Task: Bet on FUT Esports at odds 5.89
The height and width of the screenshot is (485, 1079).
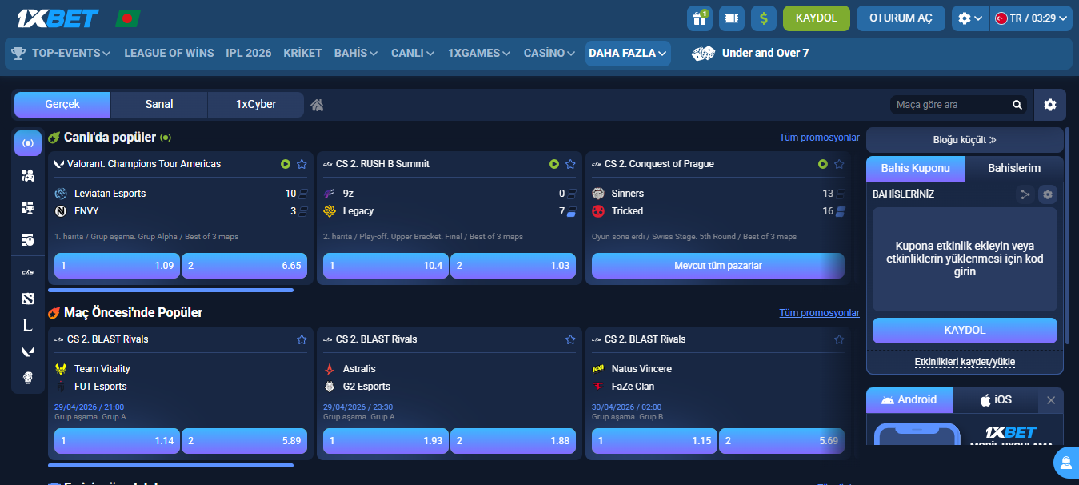Action: tap(244, 441)
